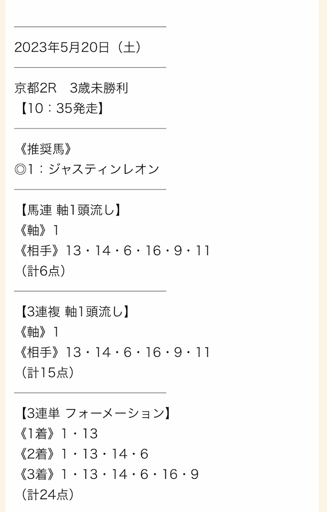Image resolution: width=327 pixels, height=512 pixels.
Task: Click the 3連複 軸1頭流し heading
Action: pyautogui.click(x=75, y=311)
